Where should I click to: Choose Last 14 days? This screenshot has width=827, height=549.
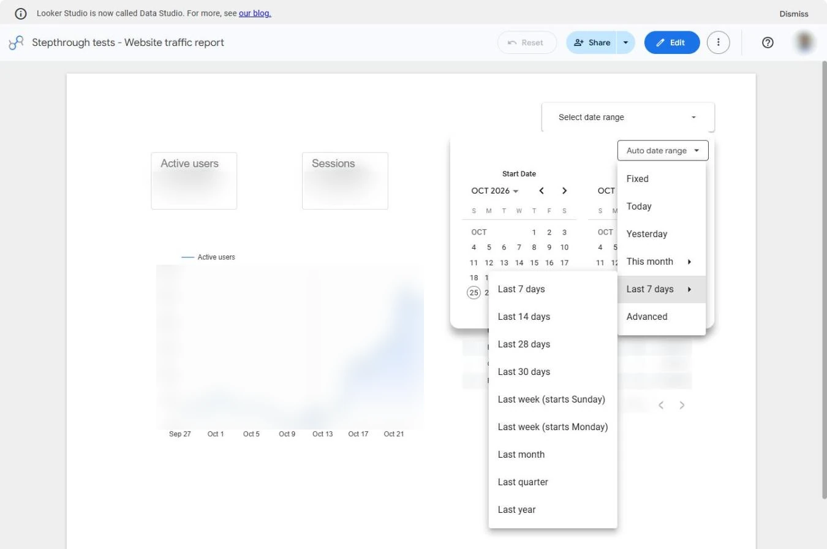(x=553, y=317)
